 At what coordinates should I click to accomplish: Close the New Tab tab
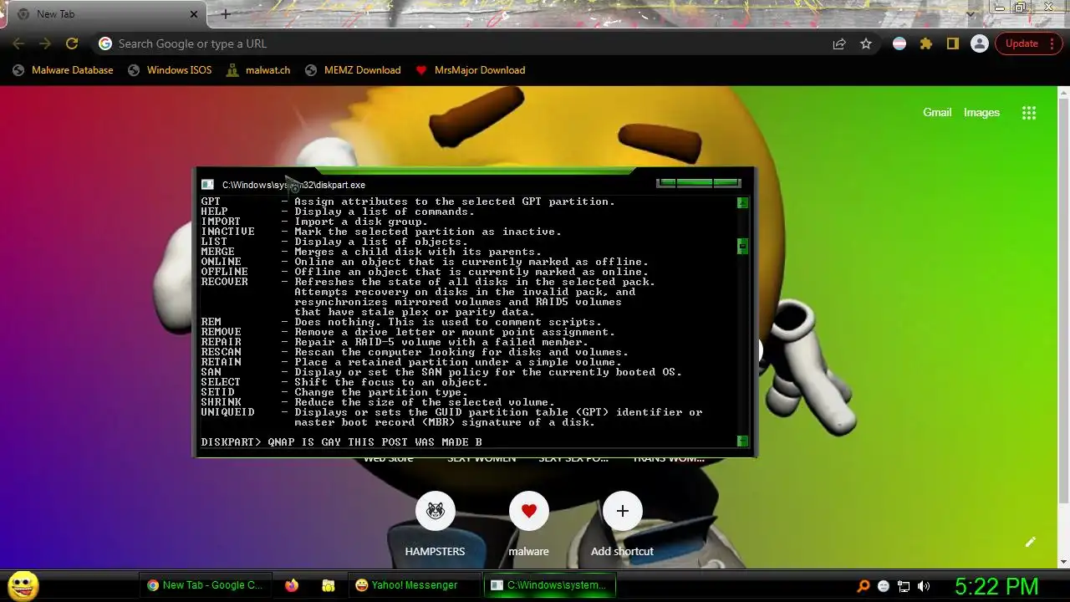coord(194,14)
